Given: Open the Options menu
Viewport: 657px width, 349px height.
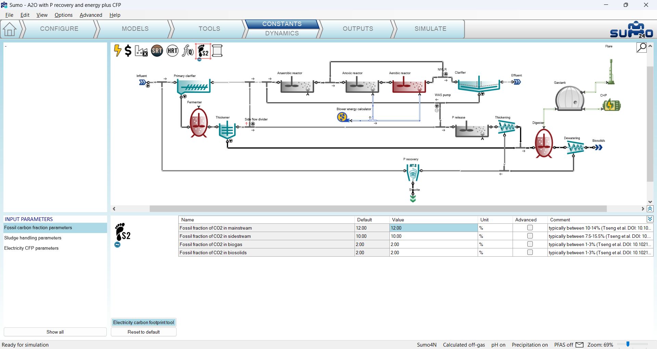Looking at the screenshot, I should [64, 15].
